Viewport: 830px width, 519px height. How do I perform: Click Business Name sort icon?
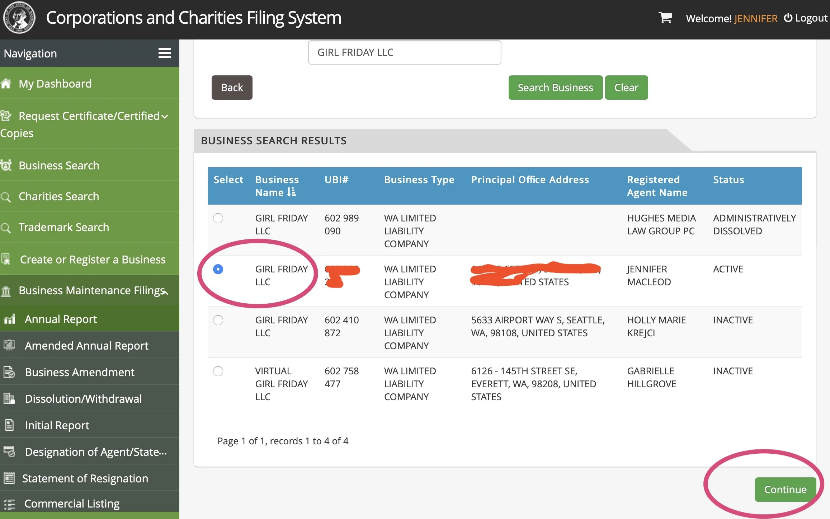(291, 192)
